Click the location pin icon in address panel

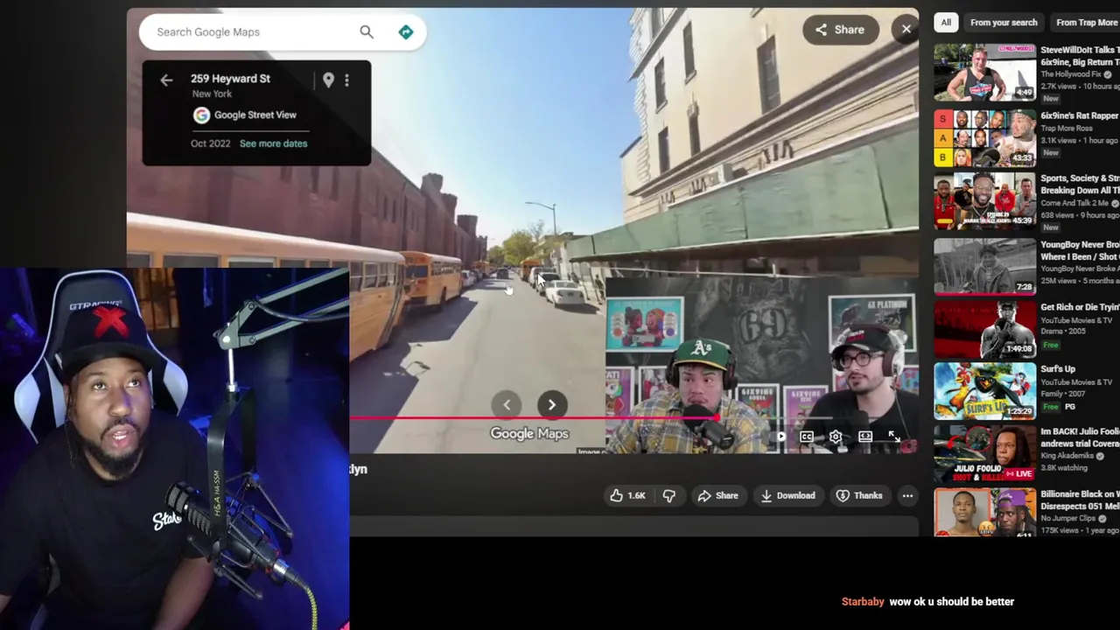(328, 80)
